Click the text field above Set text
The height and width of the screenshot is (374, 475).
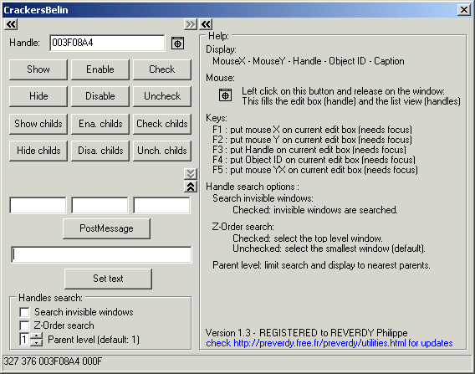(101, 254)
